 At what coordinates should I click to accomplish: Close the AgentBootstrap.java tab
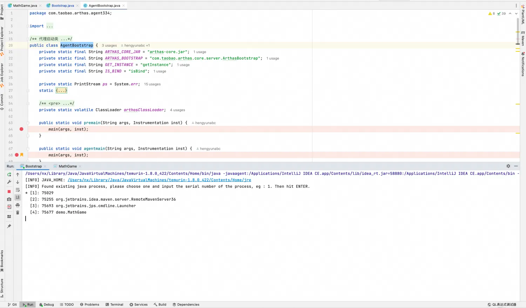click(123, 6)
